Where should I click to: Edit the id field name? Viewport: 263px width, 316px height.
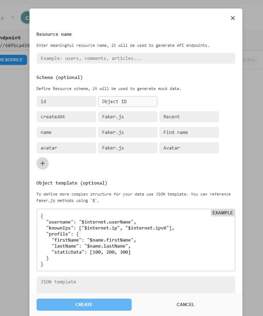click(66, 101)
